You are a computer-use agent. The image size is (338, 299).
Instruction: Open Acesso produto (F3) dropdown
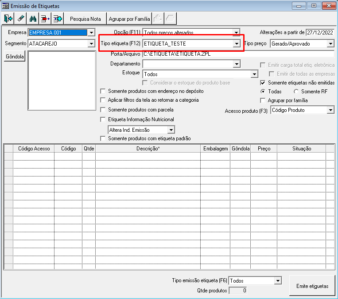click(330, 110)
